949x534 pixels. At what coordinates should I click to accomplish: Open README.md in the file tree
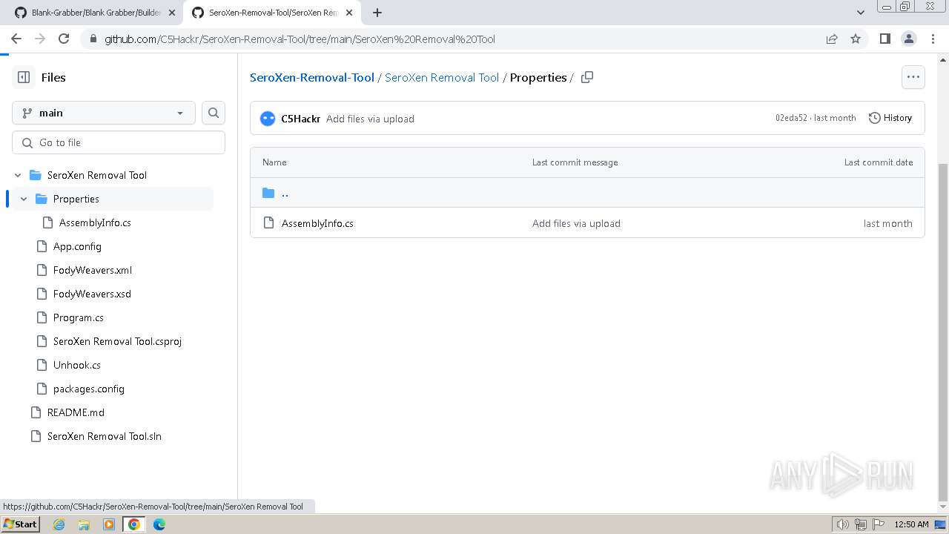(x=76, y=412)
